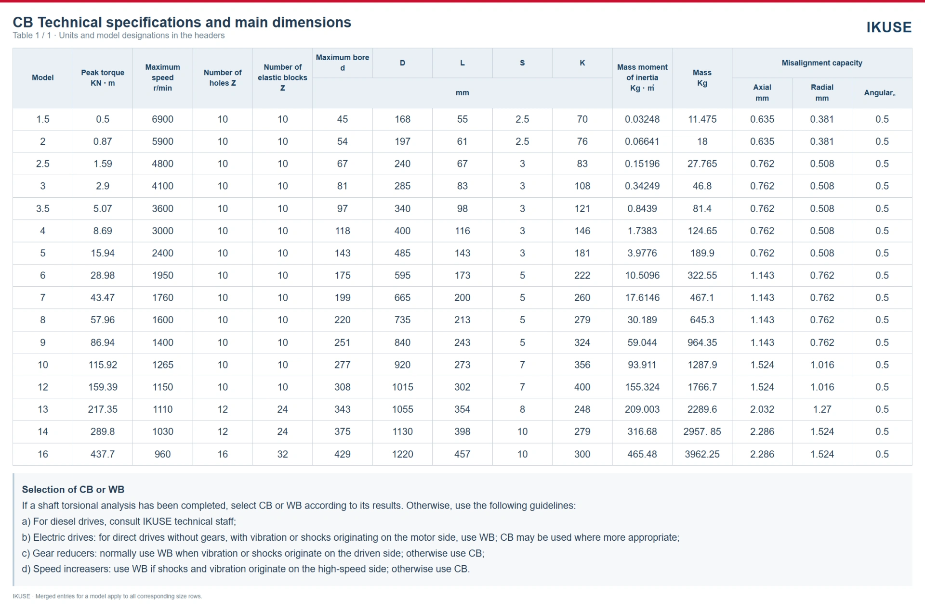925x610 pixels.
Task: Click the IKUSE brand logo text
Action: coord(889,27)
